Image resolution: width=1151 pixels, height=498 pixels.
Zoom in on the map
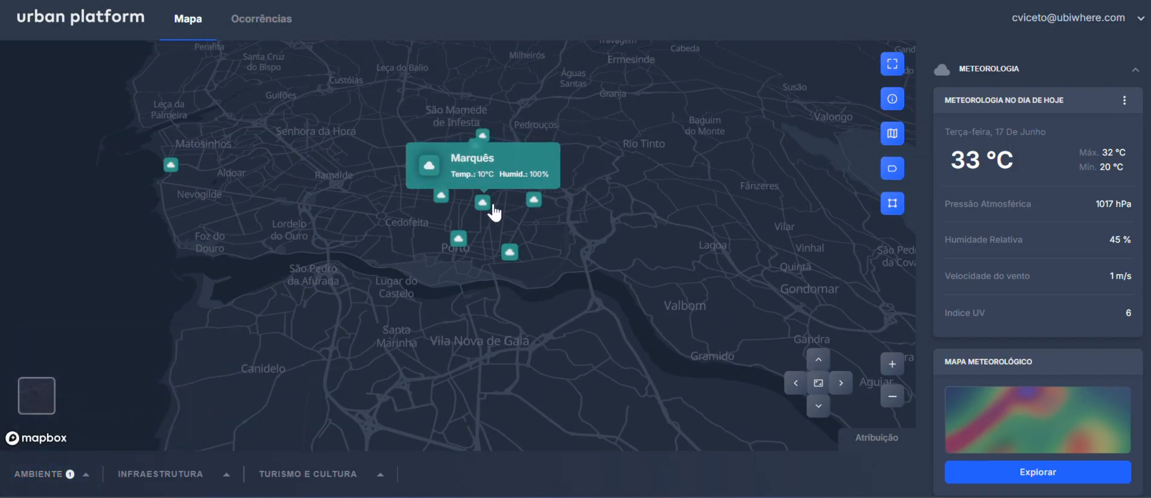point(892,364)
